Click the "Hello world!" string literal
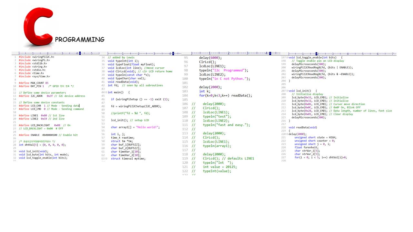This screenshot has width=413, height=232. pos(148,127)
